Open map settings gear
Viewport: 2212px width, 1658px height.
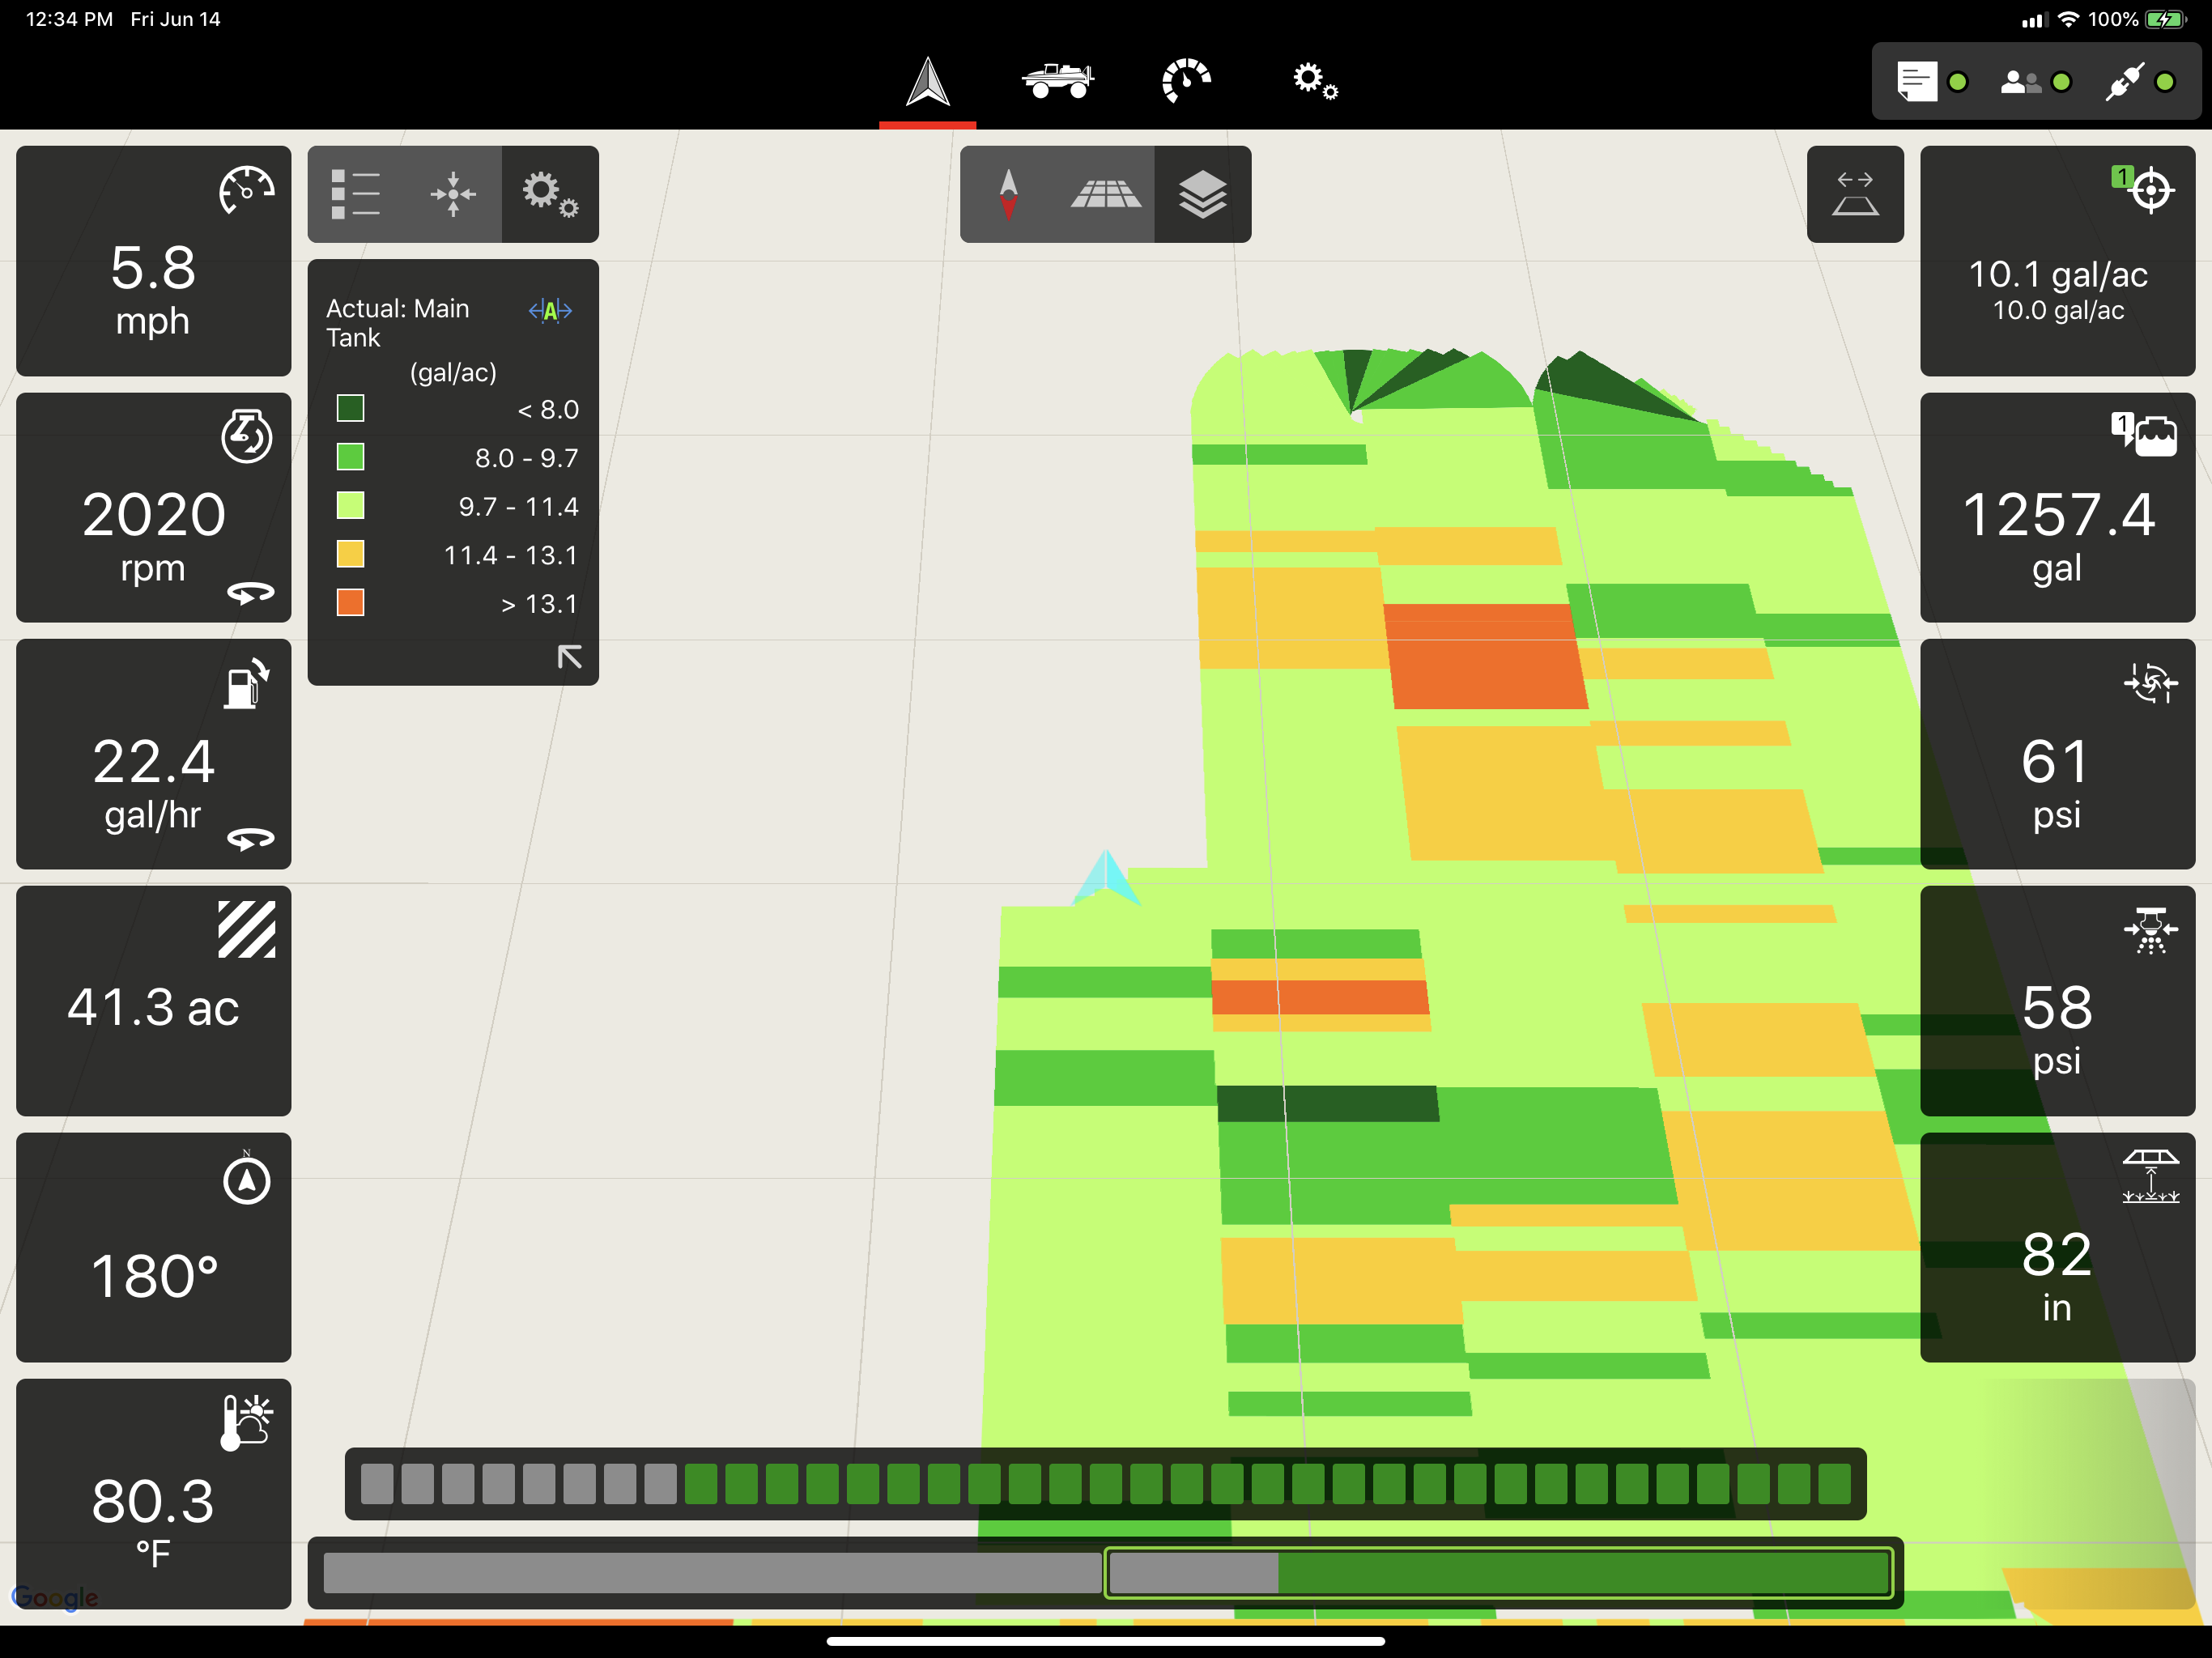point(550,194)
